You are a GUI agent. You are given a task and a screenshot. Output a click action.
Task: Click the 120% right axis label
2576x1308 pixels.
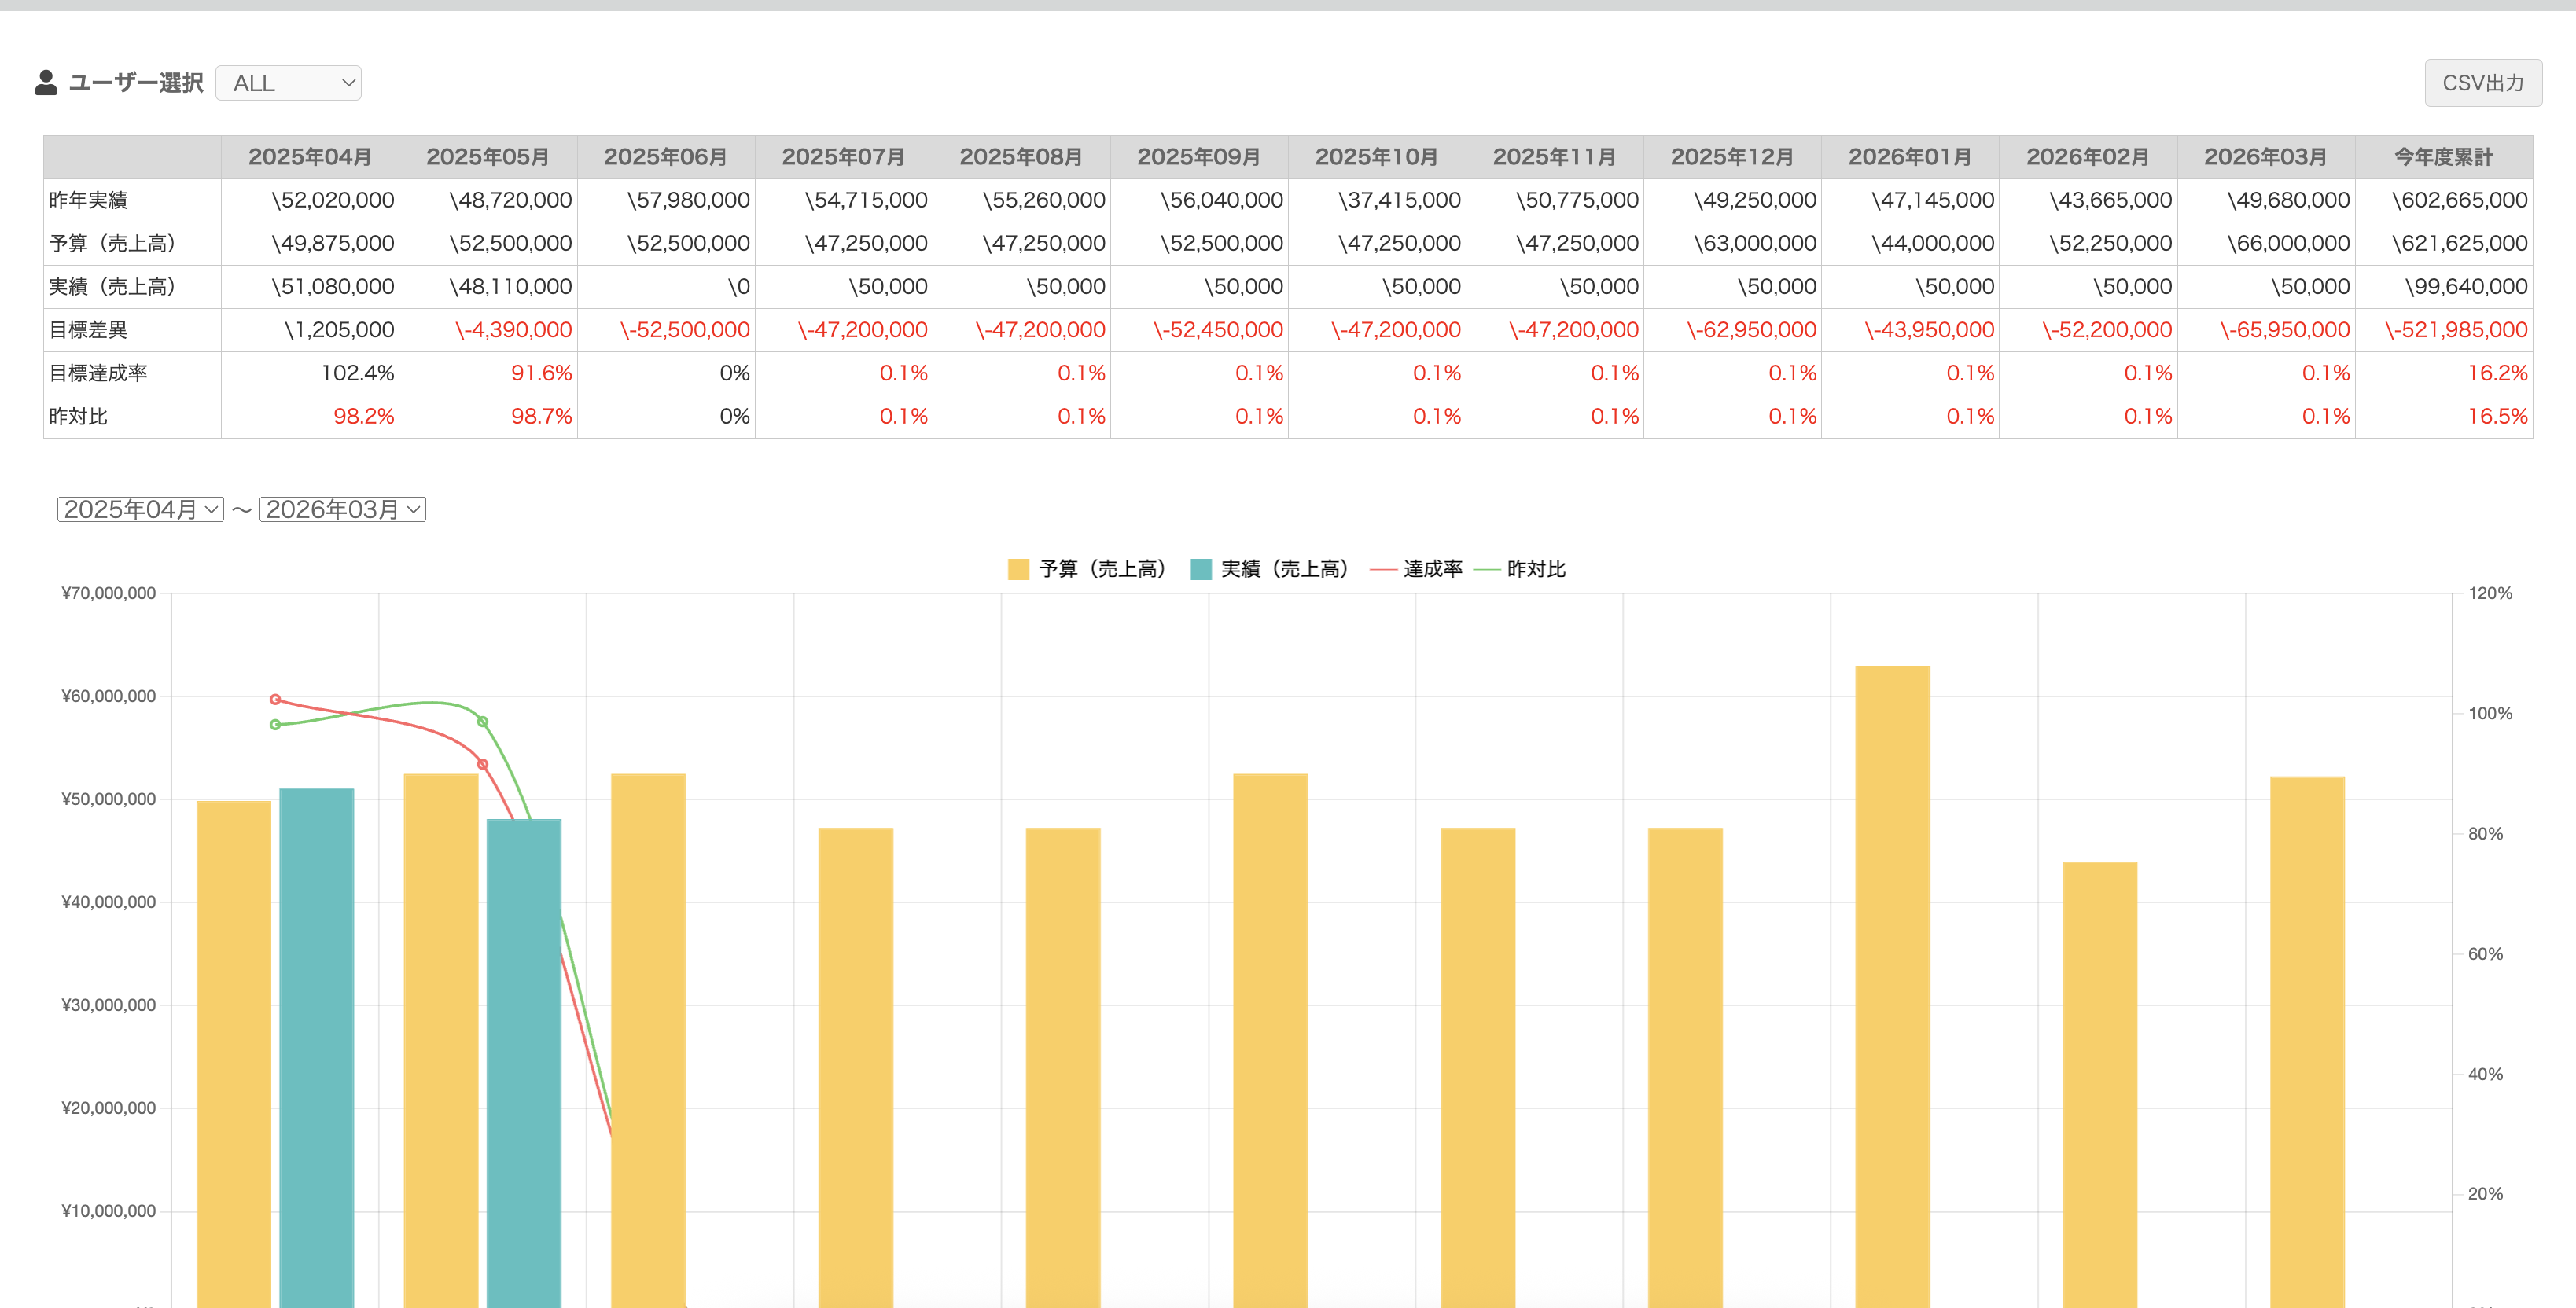[2490, 593]
